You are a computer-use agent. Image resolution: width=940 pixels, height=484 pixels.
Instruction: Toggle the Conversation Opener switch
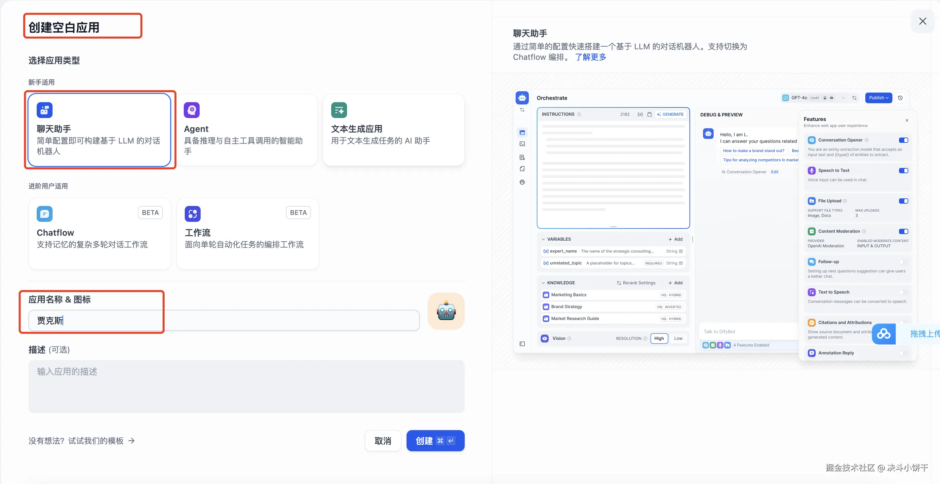click(x=903, y=140)
